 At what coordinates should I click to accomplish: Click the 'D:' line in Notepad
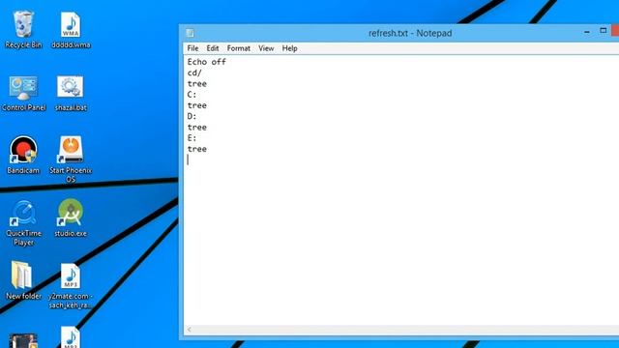(192, 116)
